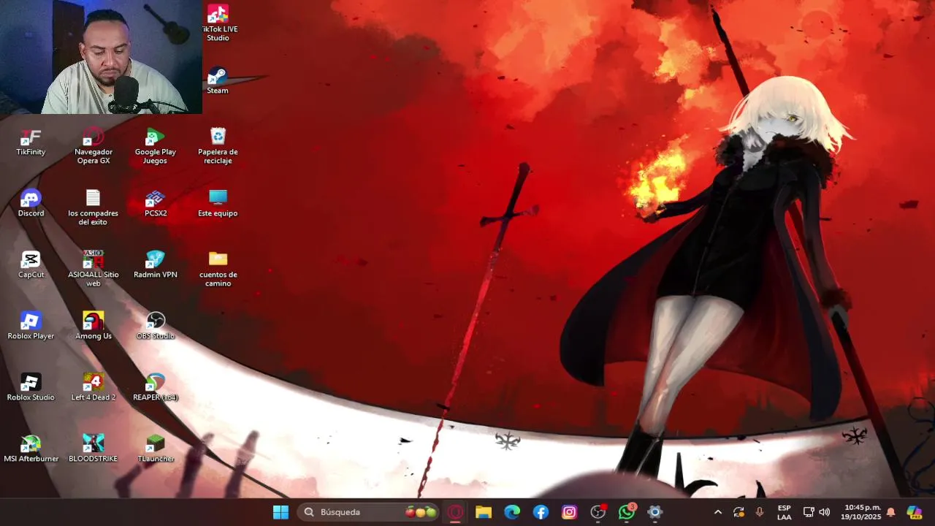Select the 'cuentos de camino' folder

tap(218, 269)
